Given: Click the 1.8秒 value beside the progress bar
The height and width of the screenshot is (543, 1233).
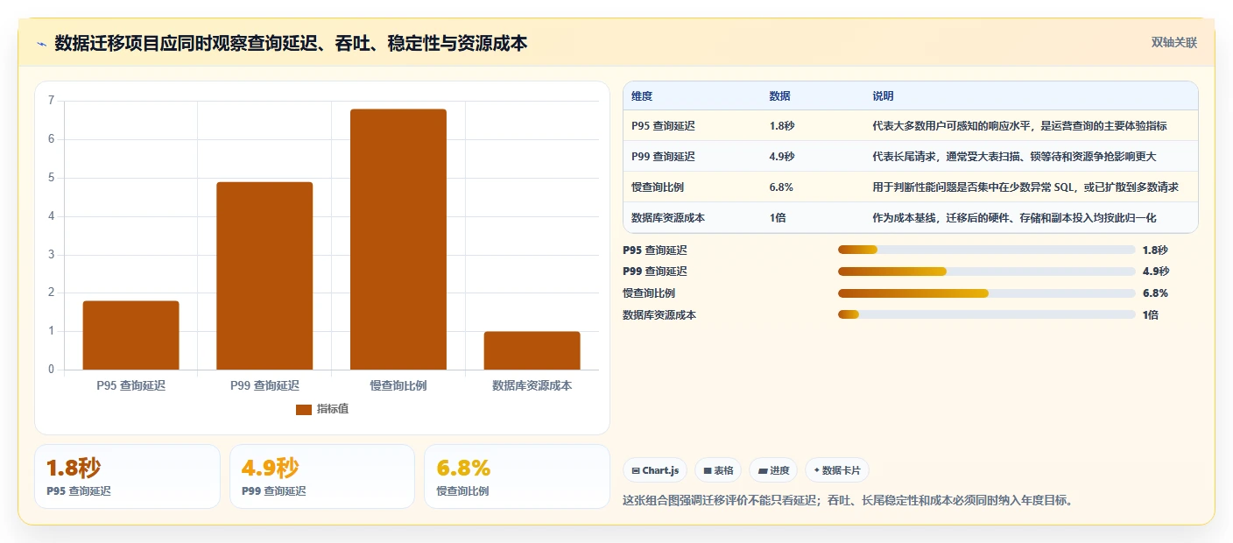Looking at the screenshot, I should click(x=1155, y=250).
